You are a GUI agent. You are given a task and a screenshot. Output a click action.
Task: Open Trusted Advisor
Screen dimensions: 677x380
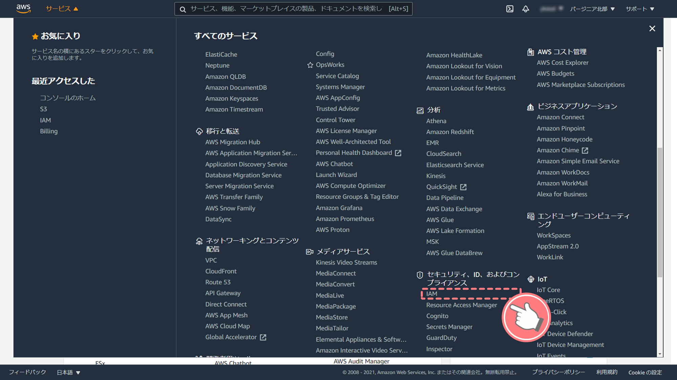pos(337,109)
